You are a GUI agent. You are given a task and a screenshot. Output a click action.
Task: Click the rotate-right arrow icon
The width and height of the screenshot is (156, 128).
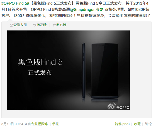pos(54,25)
